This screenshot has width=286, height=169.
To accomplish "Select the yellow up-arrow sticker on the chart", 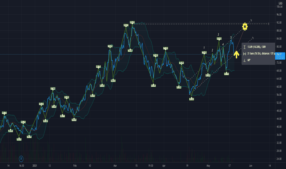I will (x=236, y=54).
